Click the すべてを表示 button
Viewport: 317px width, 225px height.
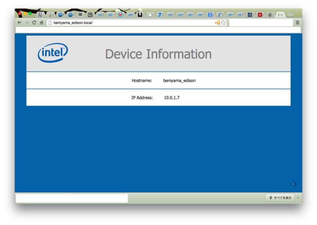(280, 198)
